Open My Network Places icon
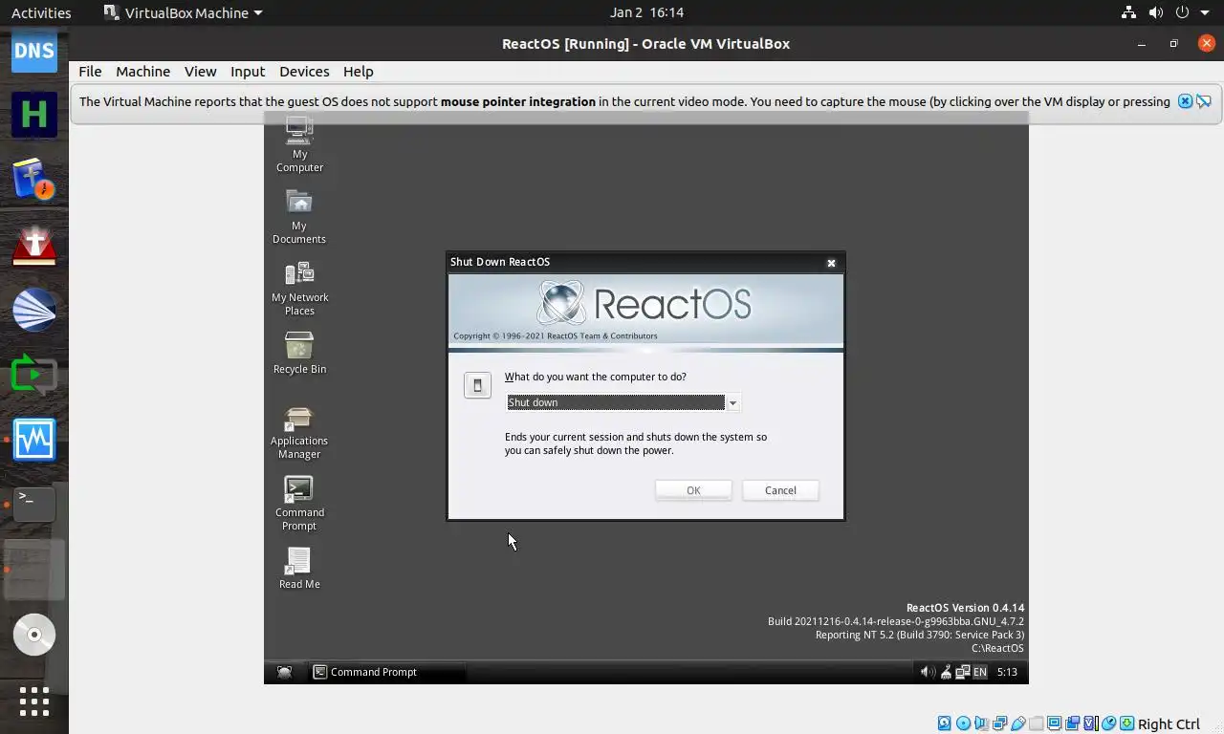Viewport: 1224px width, 734px height. [299, 289]
